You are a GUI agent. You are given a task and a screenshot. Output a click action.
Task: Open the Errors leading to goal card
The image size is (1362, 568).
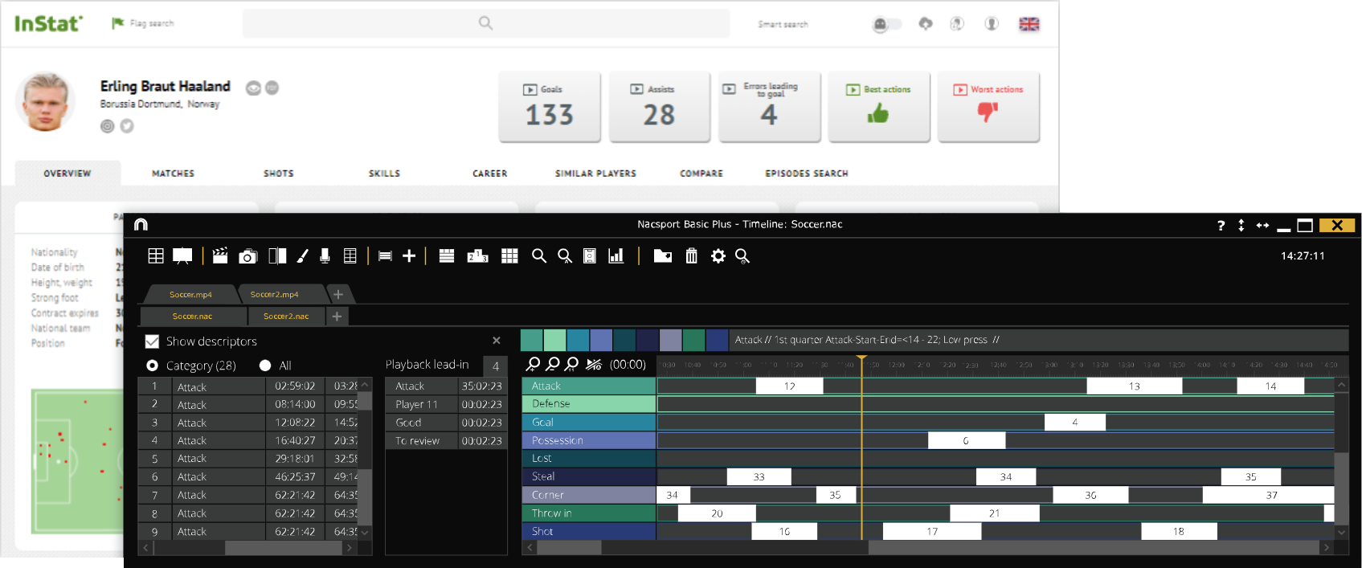click(x=770, y=107)
